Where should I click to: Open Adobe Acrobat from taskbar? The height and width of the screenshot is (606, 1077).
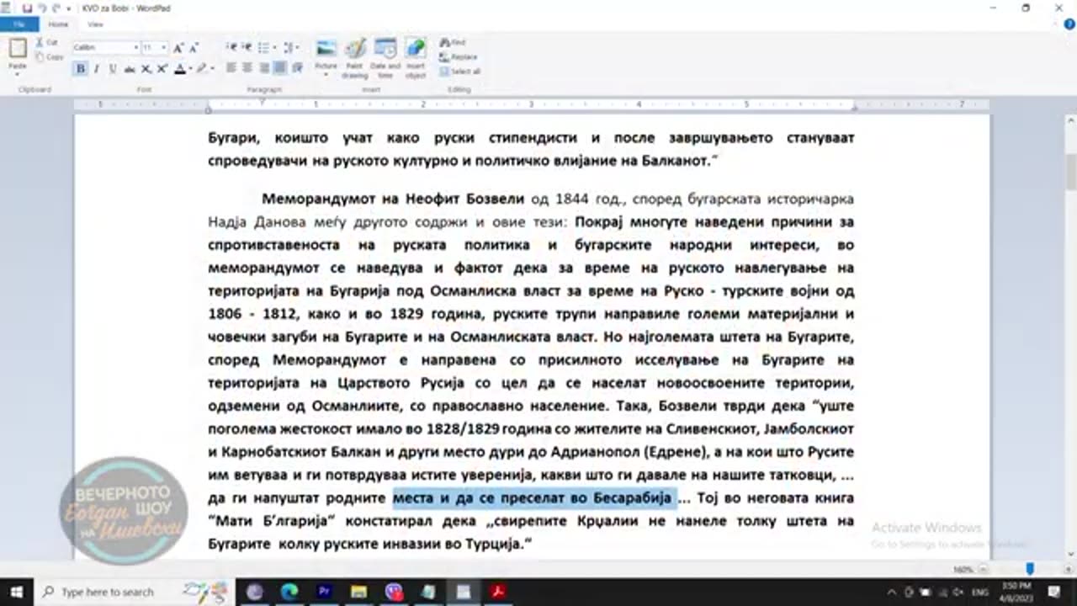point(498,592)
